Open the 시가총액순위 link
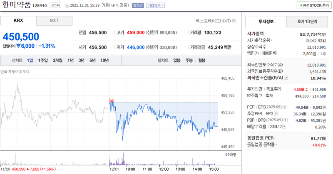The width and height of the screenshot is (333, 174). click(260, 40)
